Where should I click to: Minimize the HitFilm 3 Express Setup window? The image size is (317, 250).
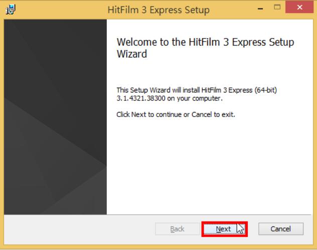click(x=260, y=8)
